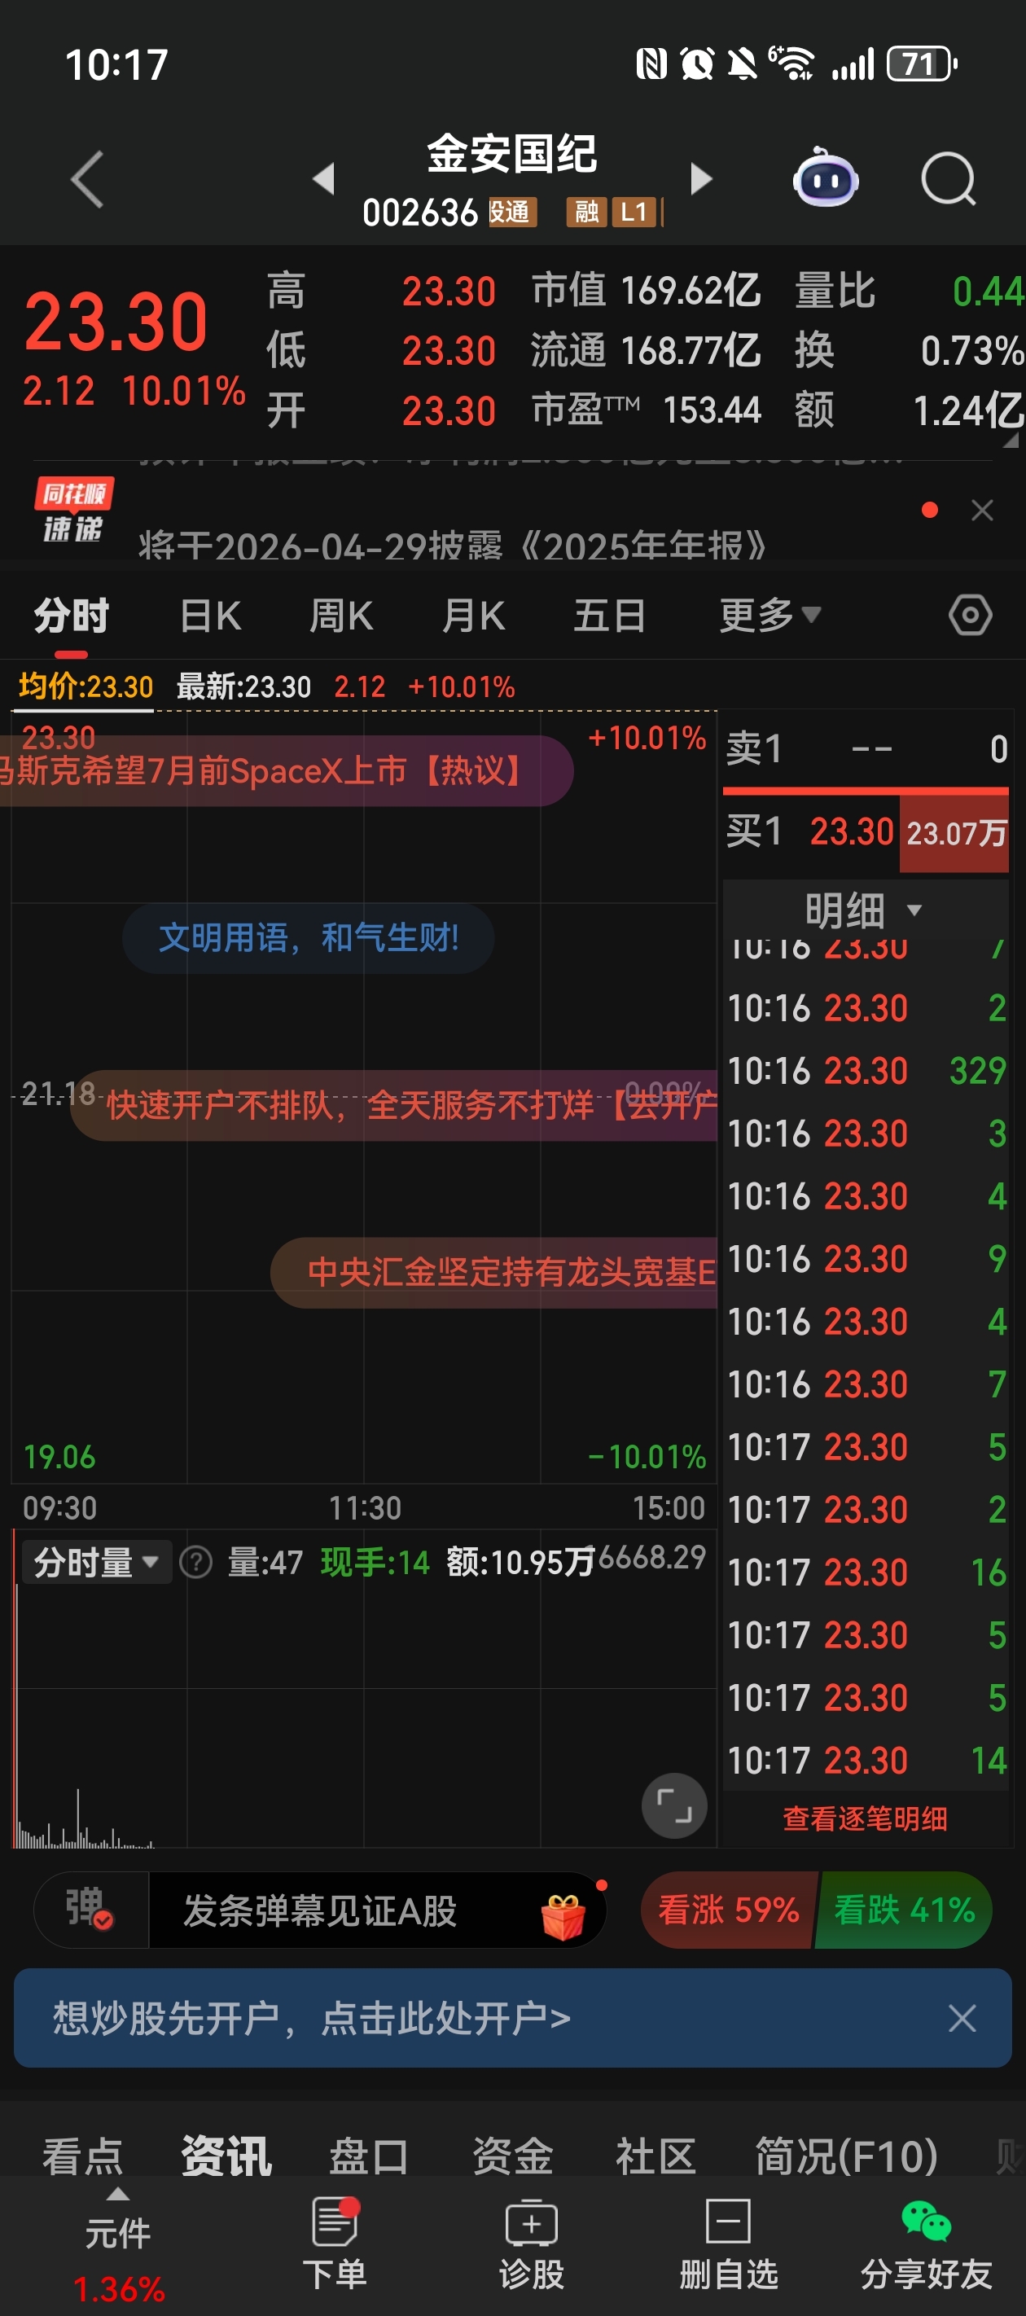Tap 删自选 remove from watchlist
Image resolution: width=1026 pixels, height=2316 pixels.
(x=728, y=2244)
